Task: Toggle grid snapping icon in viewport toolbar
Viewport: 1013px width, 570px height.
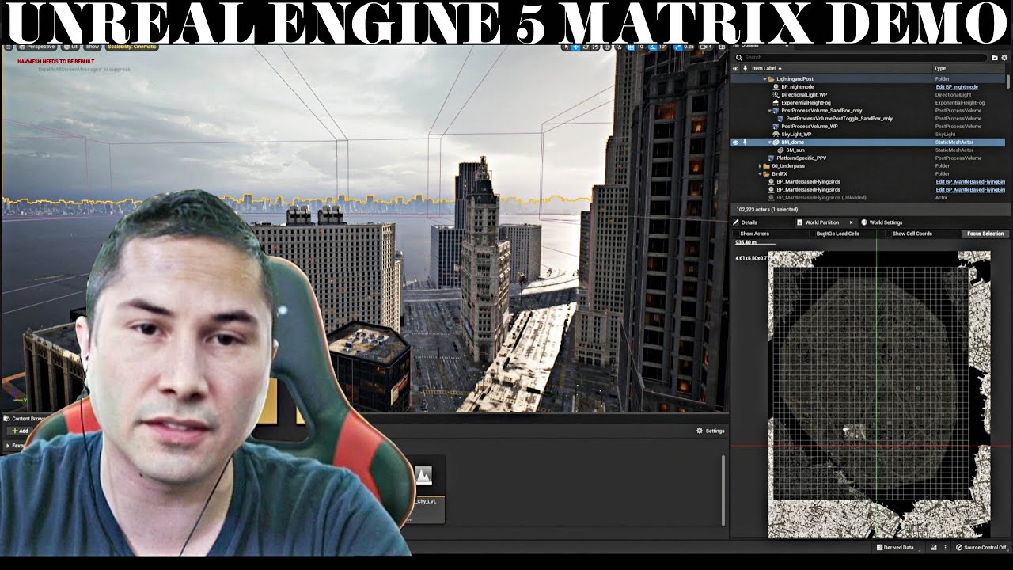Action: pyautogui.click(x=630, y=47)
